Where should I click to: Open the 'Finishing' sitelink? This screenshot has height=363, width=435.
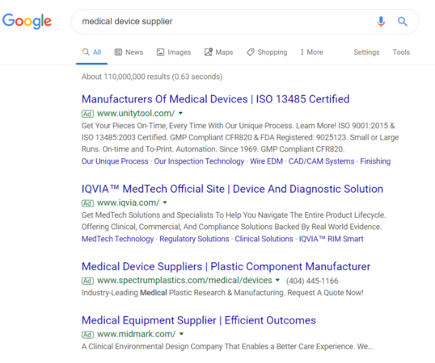click(375, 161)
